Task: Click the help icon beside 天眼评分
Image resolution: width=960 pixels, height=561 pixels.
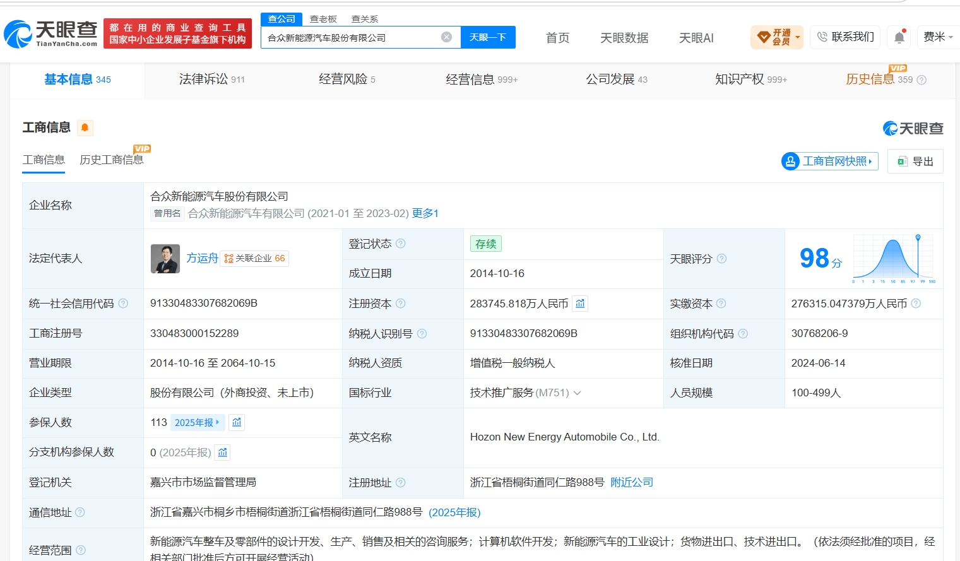Action: point(721,259)
